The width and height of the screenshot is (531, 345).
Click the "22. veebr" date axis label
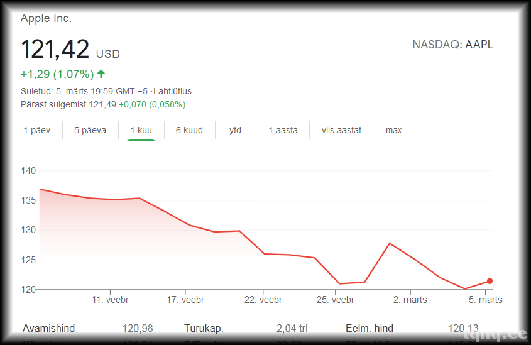pos(263,300)
